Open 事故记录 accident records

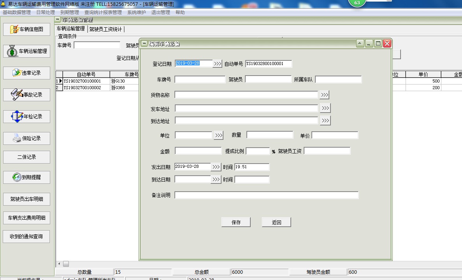point(26,95)
